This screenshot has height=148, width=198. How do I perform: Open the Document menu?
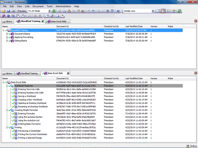(38, 6)
